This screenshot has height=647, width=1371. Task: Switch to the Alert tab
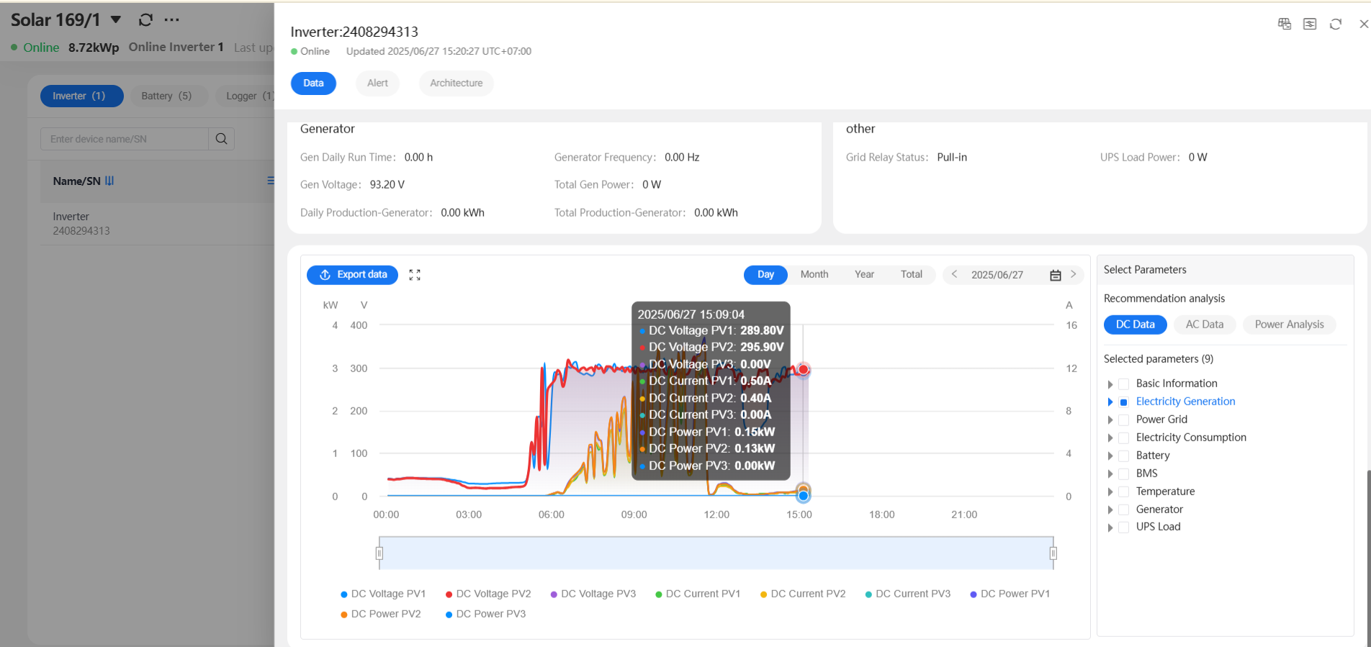(x=377, y=83)
